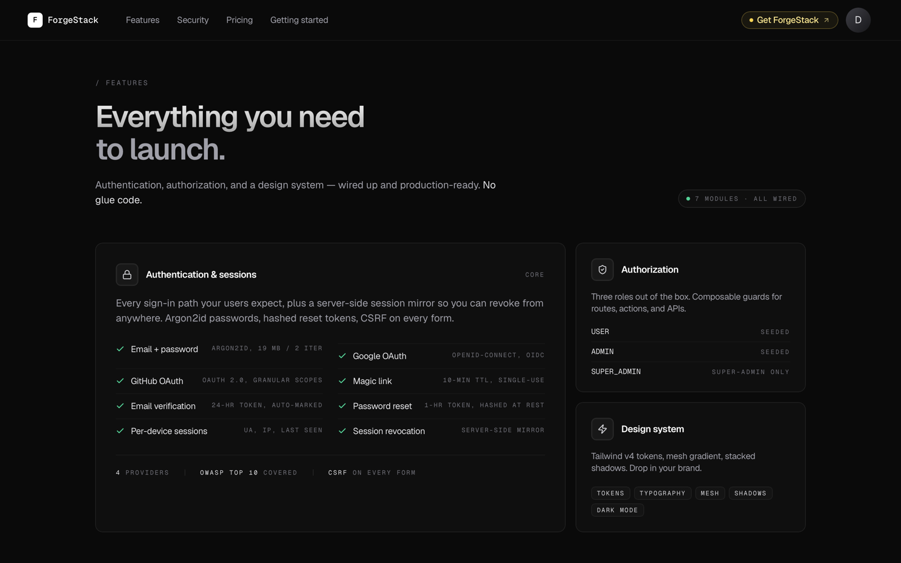Click the Authentication & sessions heading
Viewport: 901px width, 563px height.
[x=201, y=275]
